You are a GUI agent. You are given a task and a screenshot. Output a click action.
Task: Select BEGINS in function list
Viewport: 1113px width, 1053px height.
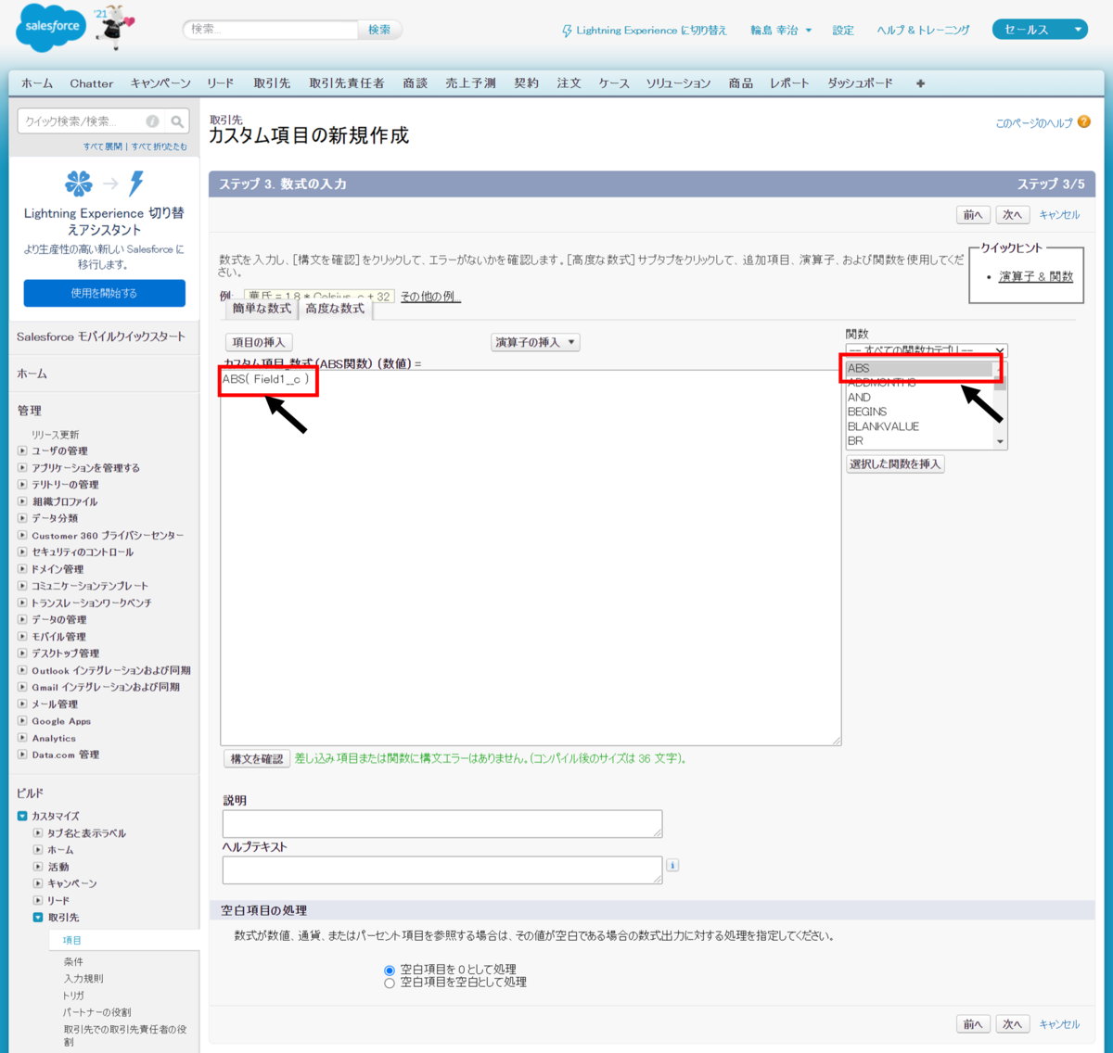coord(919,412)
